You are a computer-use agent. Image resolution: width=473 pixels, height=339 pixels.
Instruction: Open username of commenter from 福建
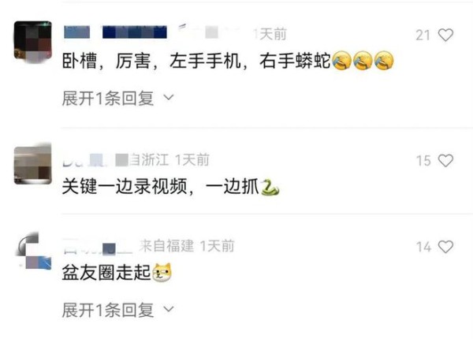tap(98, 248)
